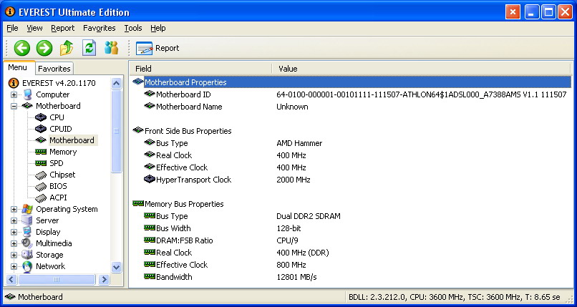577x307 pixels.
Task: Click the tree's vertical scrollbar down arrow
Action: pyautogui.click(x=116, y=268)
